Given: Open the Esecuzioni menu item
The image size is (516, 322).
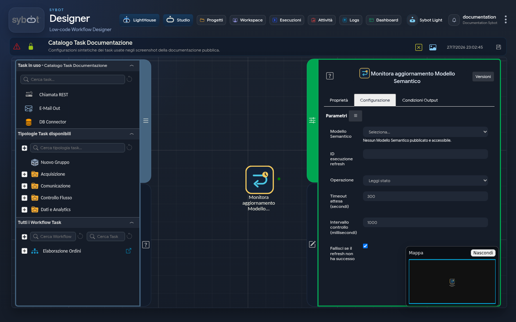Looking at the screenshot, I should pos(287,20).
